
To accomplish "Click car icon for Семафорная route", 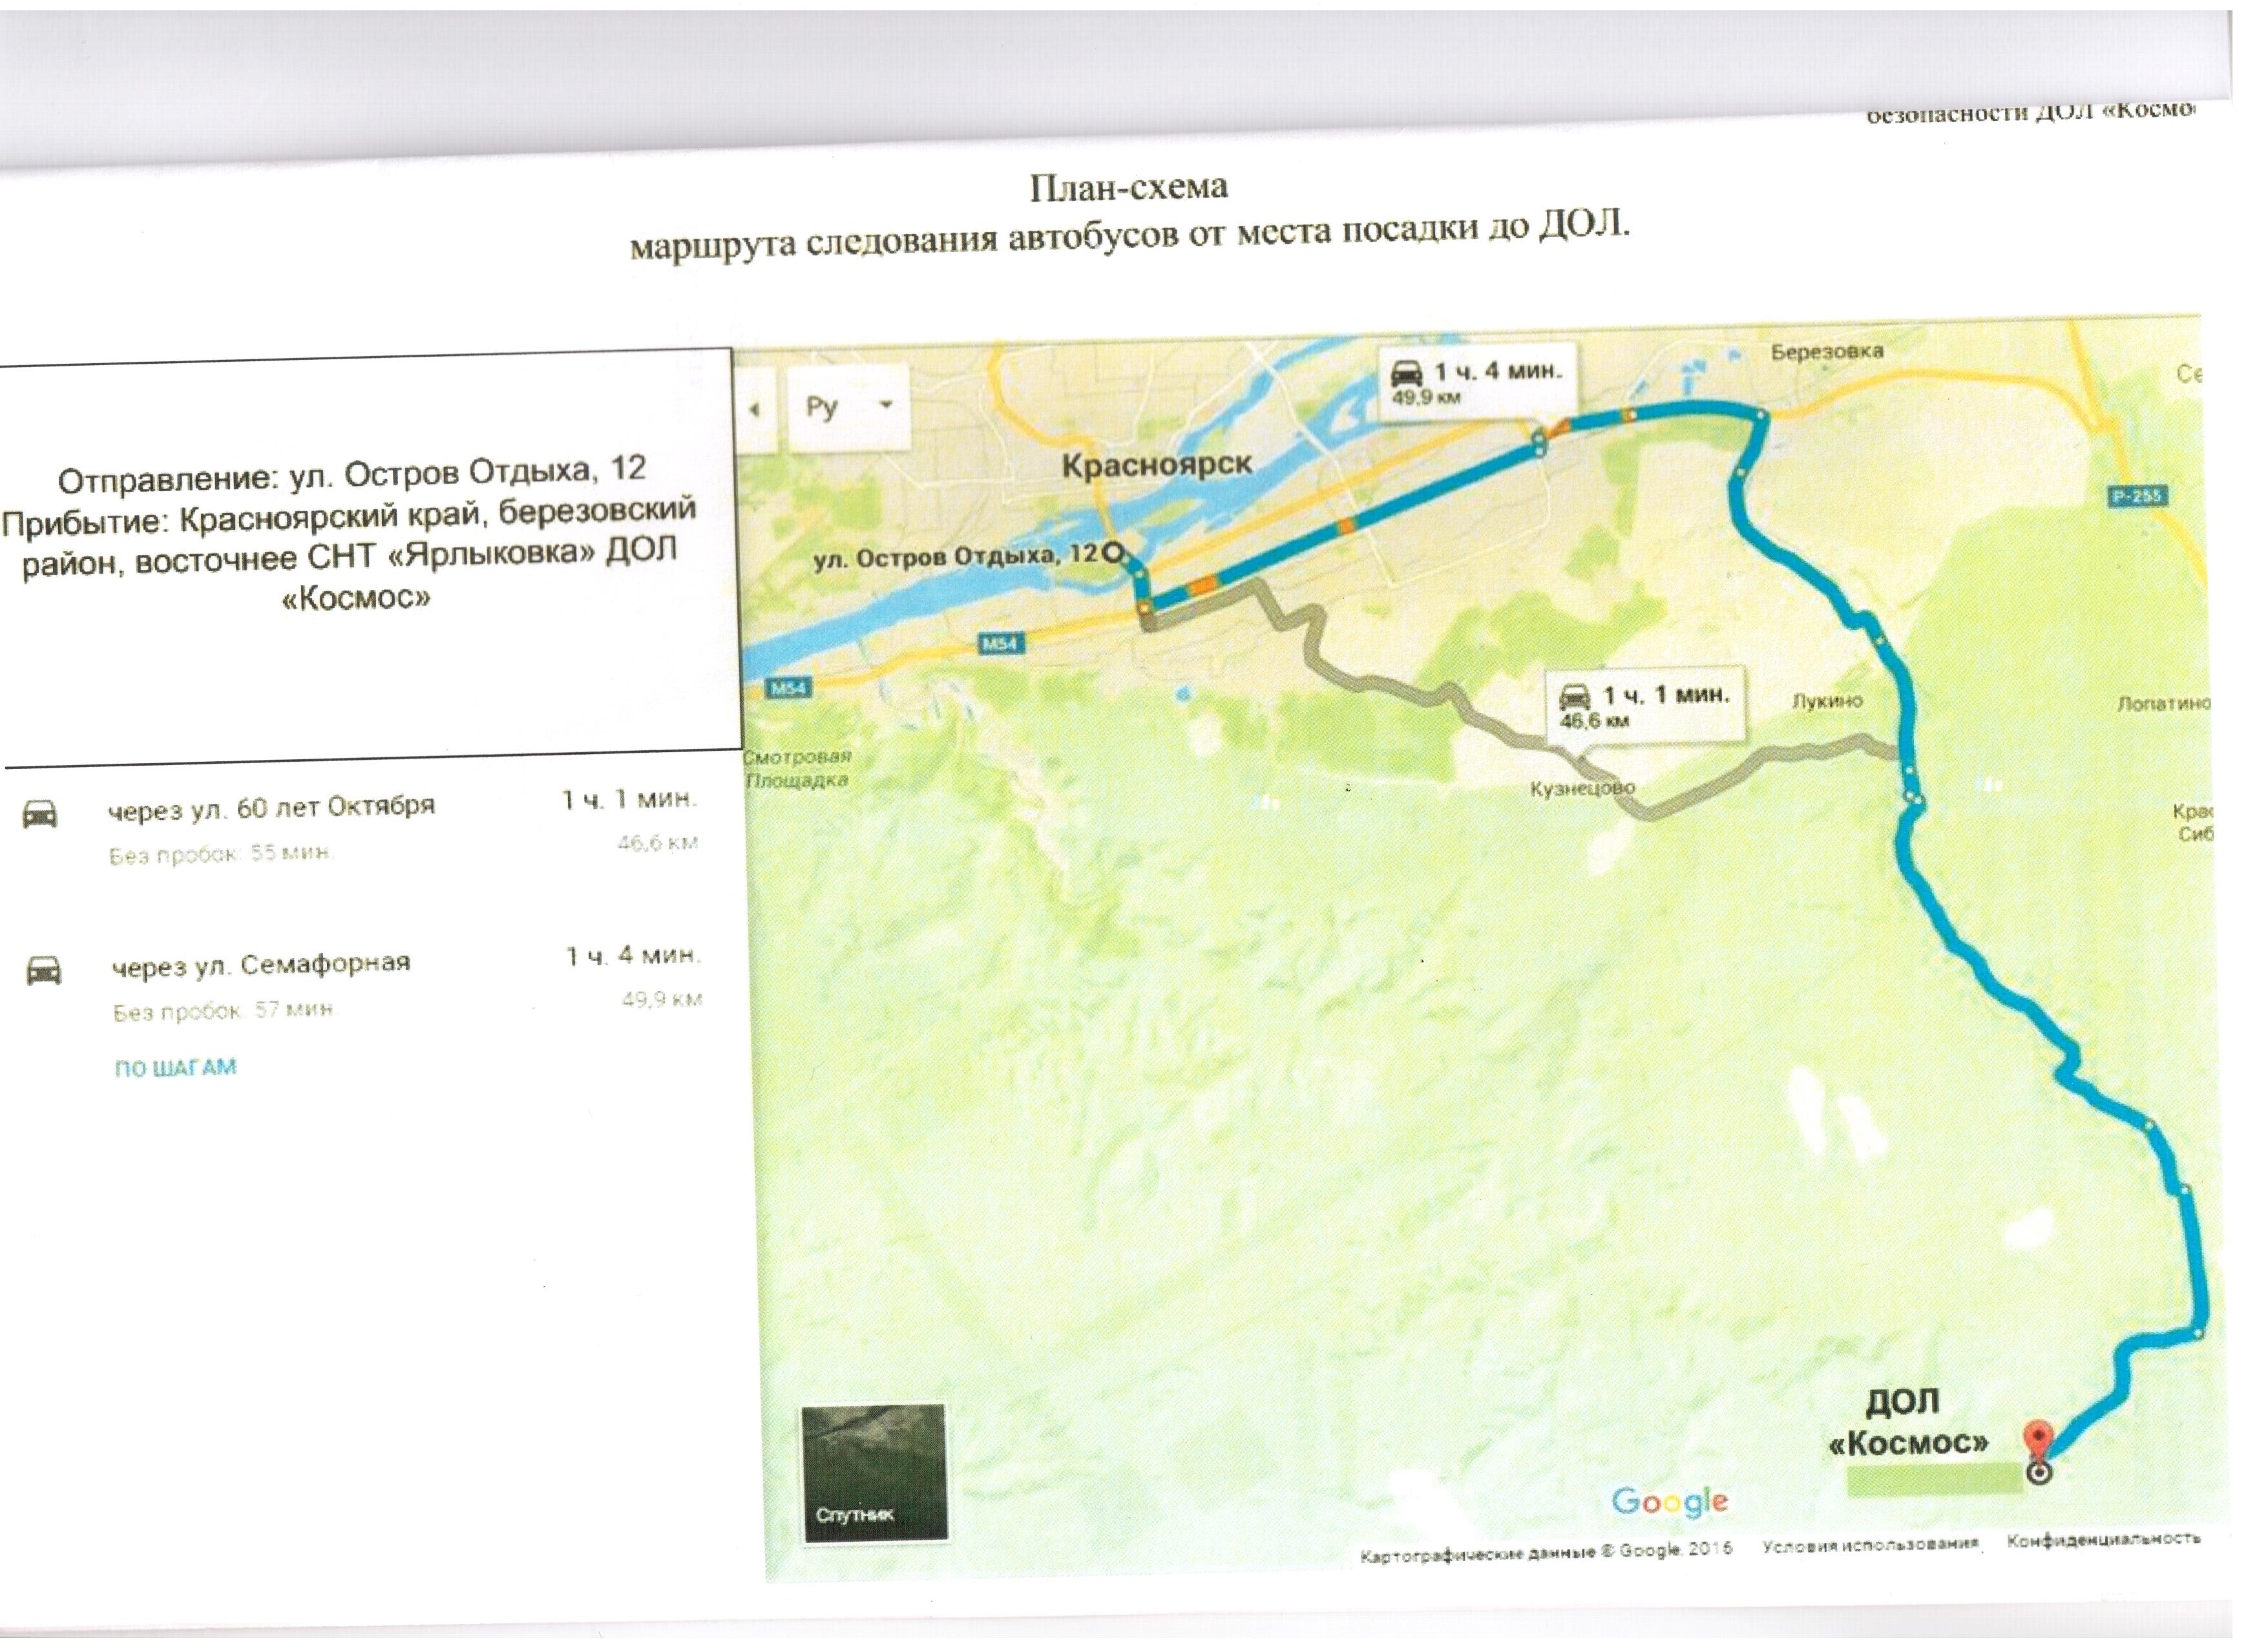I will tap(43, 970).
